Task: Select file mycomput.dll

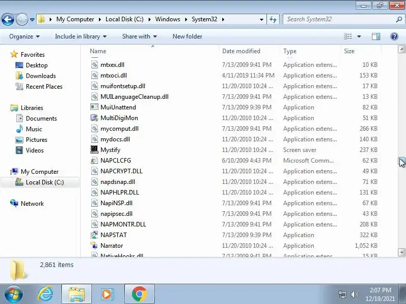Action: point(119,129)
